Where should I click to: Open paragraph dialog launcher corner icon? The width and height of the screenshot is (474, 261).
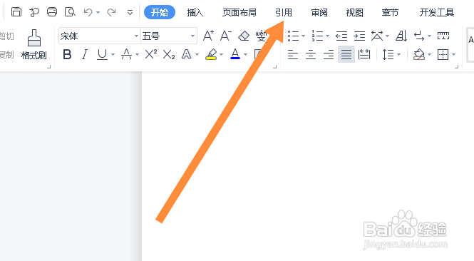(456, 67)
